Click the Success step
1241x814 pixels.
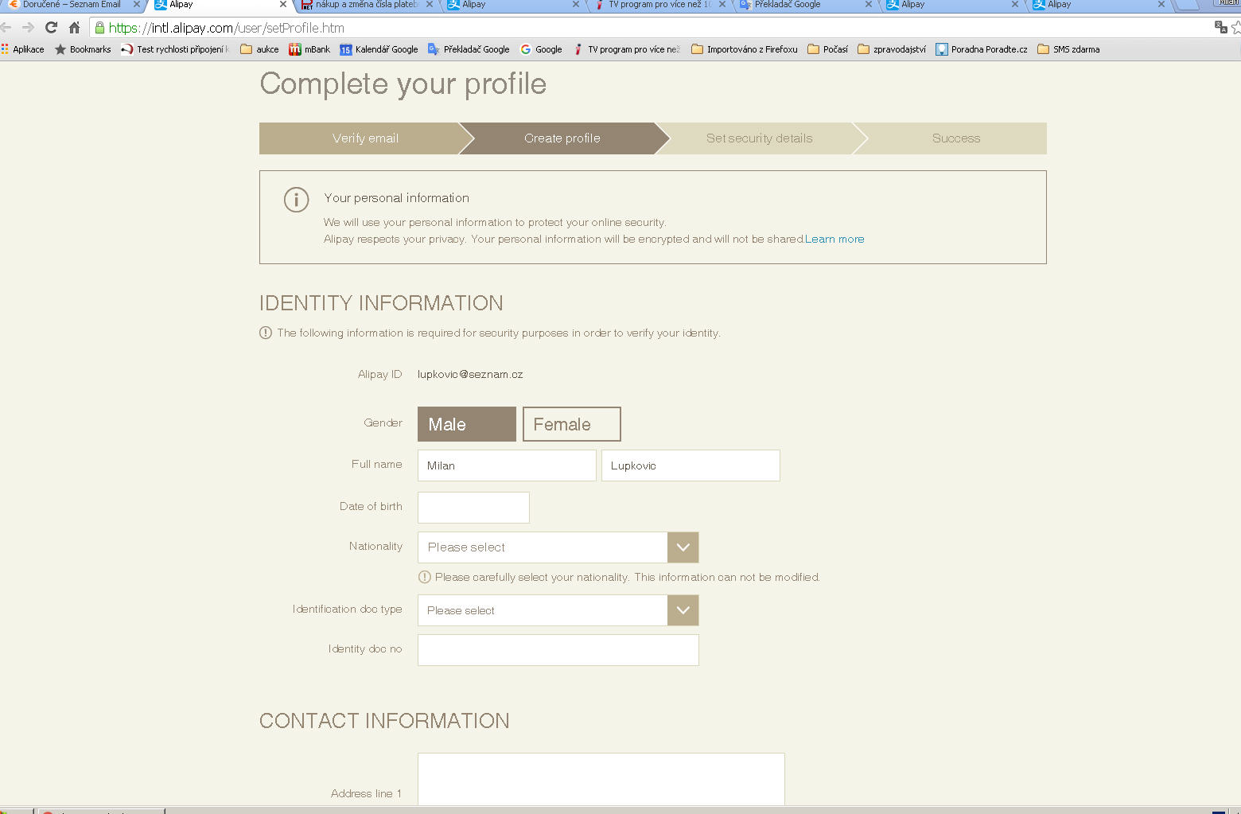click(956, 138)
